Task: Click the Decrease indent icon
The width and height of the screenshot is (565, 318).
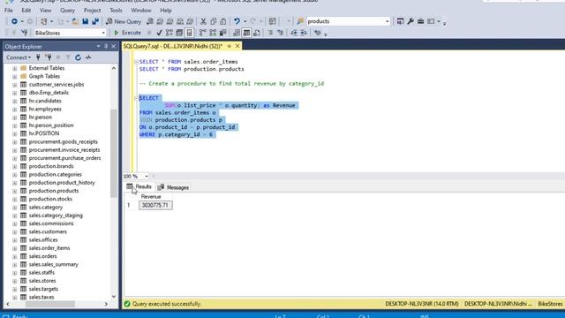Action: pyautogui.click(x=294, y=33)
